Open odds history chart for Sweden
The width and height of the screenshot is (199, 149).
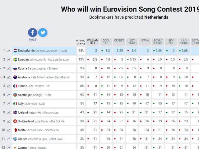pyautogui.click(x=9, y=60)
